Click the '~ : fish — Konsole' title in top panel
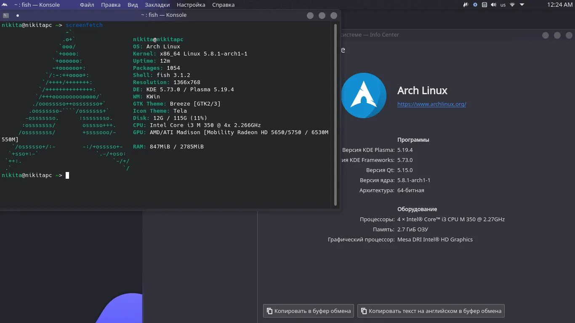Image resolution: width=575 pixels, height=323 pixels. pos(37,5)
